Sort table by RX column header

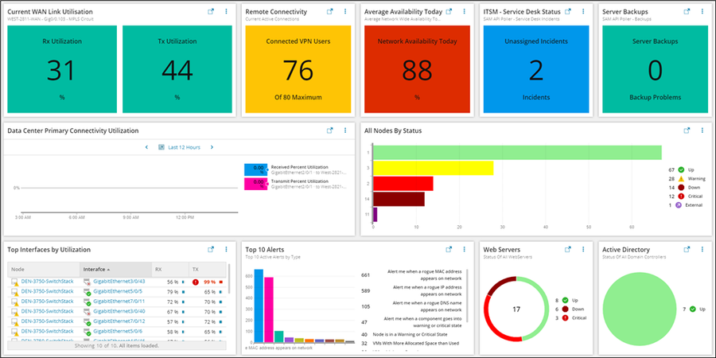pyautogui.click(x=170, y=270)
